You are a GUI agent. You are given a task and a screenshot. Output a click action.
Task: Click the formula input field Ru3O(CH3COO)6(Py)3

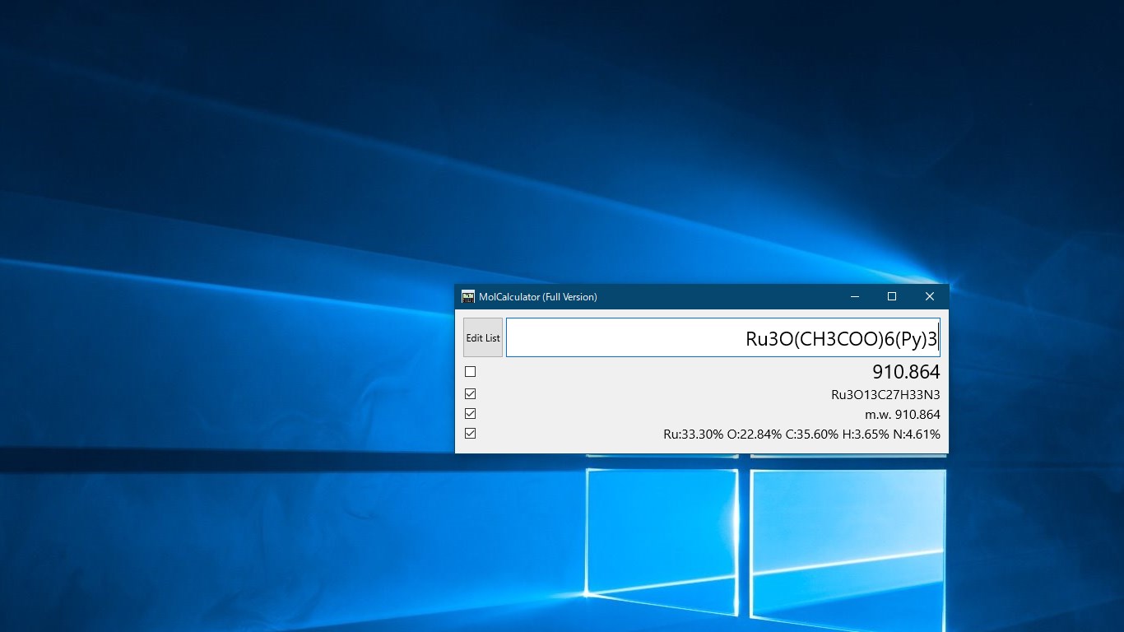(x=722, y=337)
